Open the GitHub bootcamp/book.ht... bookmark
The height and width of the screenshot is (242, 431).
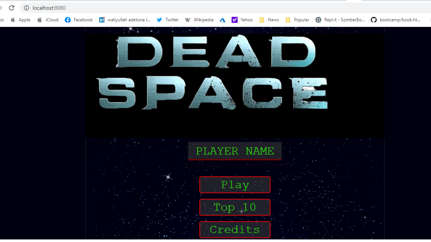point(395,20)
